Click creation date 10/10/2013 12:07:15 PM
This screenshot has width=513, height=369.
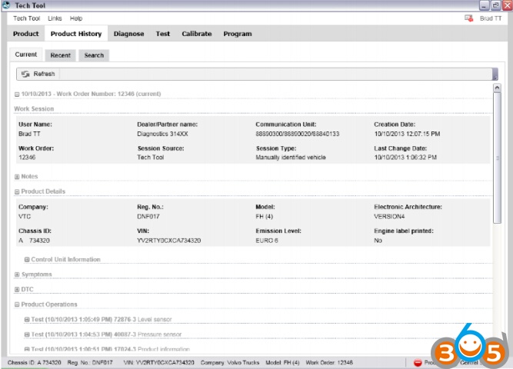[x=407, y=134]
